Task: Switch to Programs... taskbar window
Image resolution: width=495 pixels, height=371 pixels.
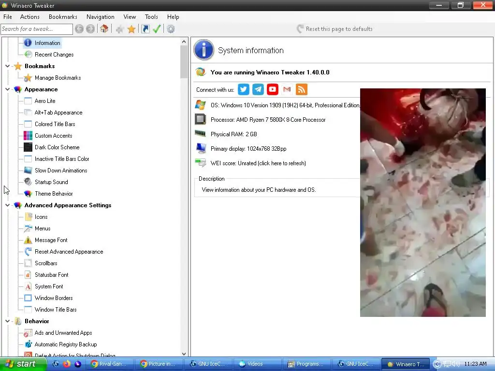Action: click(306, 364)
